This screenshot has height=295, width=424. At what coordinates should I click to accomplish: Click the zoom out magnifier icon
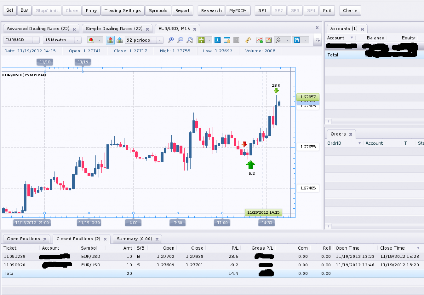tap(180, 40)
